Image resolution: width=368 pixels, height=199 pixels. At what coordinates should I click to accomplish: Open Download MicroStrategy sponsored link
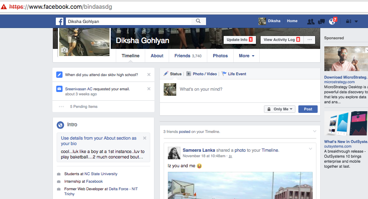tap(346, 77)
